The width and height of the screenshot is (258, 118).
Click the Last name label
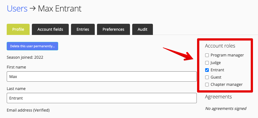click(x=16, y=89)
